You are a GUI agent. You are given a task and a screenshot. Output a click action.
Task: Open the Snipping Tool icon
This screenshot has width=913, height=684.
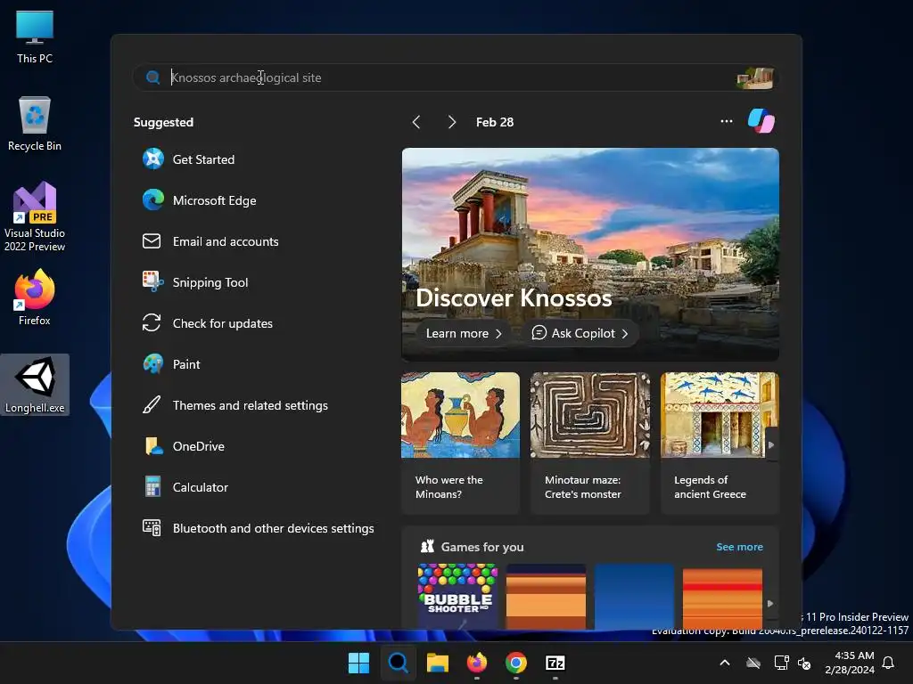[152, 281]
